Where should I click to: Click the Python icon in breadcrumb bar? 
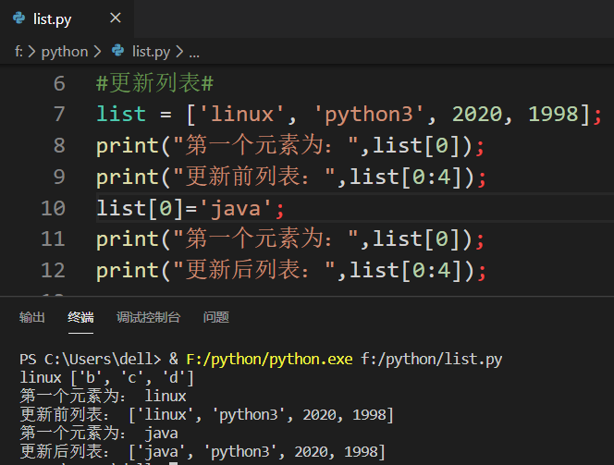click(x=117, y=51)
